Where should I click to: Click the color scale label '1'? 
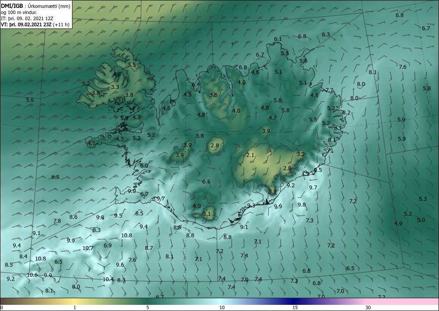tap(75, 307)
